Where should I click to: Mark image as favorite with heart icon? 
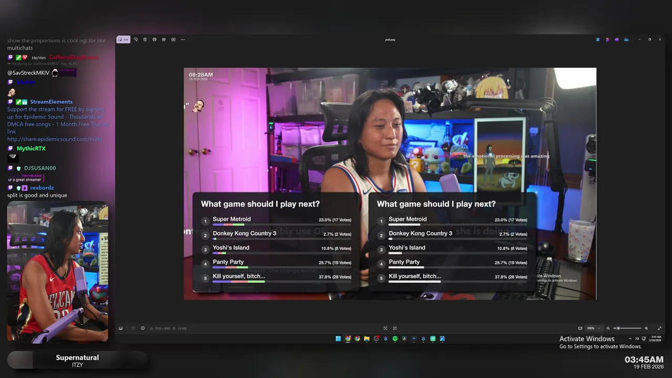click(x=133, y=328)
